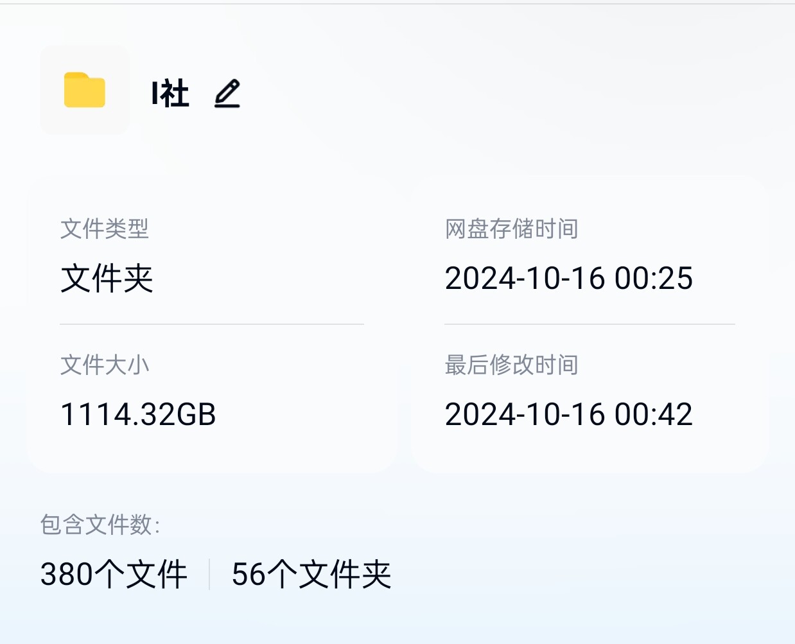This screenshot has height=644, width=795.
Task: Select the 1114.32GB size value
Action: pyautogui.click(x=138, y=414)
